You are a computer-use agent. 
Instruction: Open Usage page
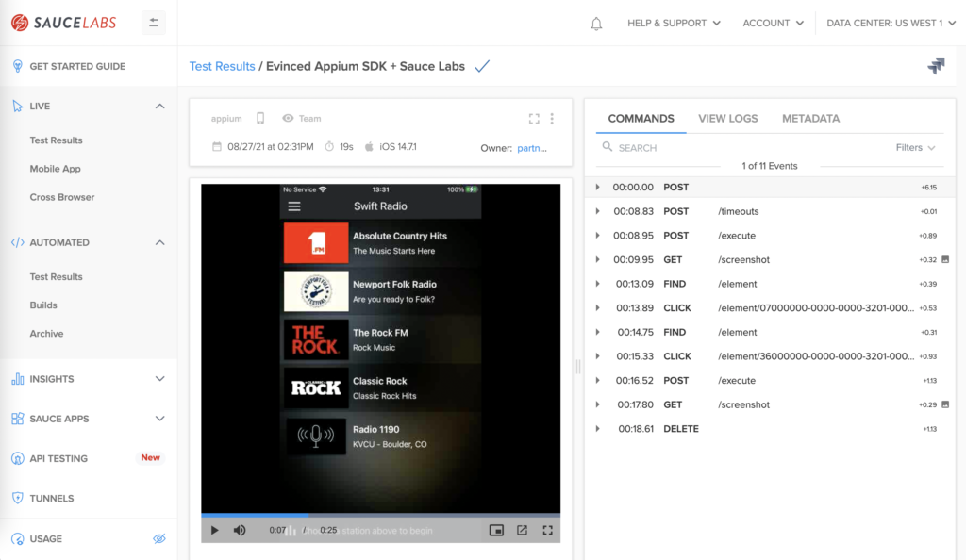(x=45, y=539)
